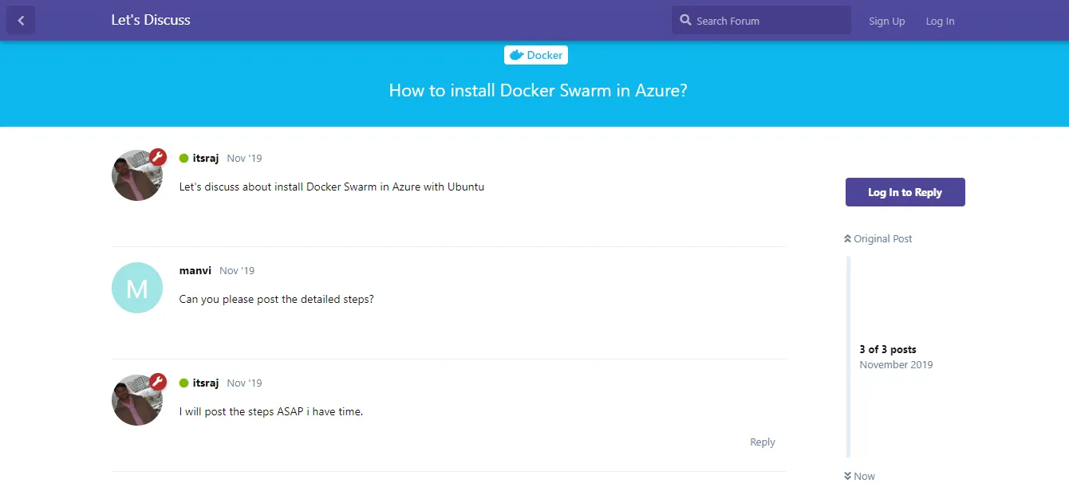Click manvi's letter M avatar
Screen dimensions: 1069x495
coord(137,288)
